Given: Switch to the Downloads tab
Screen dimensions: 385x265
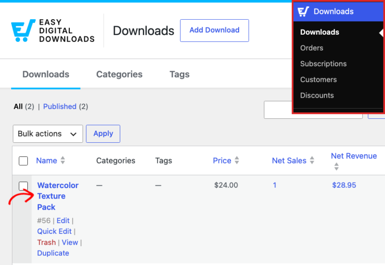Looking at the screenshot, I should [46, 75].
